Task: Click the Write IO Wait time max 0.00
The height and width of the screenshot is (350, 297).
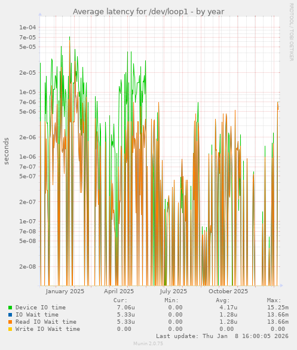Action: 278,329
